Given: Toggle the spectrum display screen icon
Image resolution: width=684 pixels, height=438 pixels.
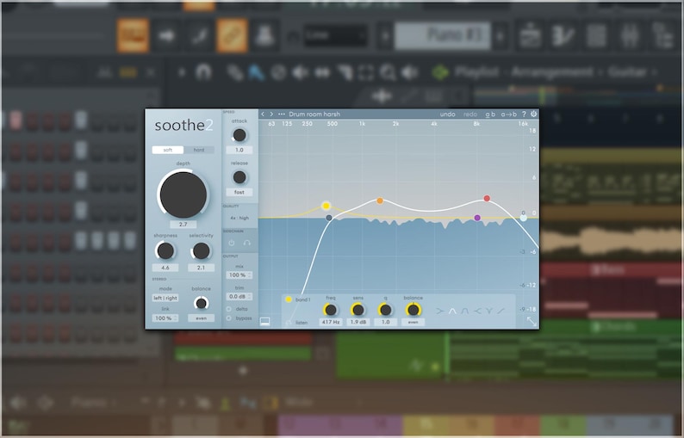Looking at the screenshot, I should 264,322.
